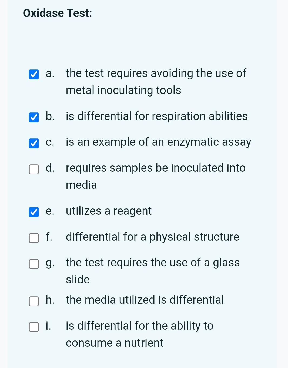The width and height of the screenshot is (288, 368).
Task: Click the label 'differential for a physical structure'
Action: point(152,237)
